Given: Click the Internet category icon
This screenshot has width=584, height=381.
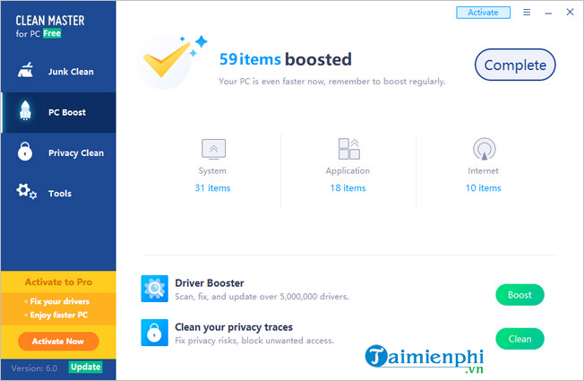Looking at the screenshot, I should (483, 149).
